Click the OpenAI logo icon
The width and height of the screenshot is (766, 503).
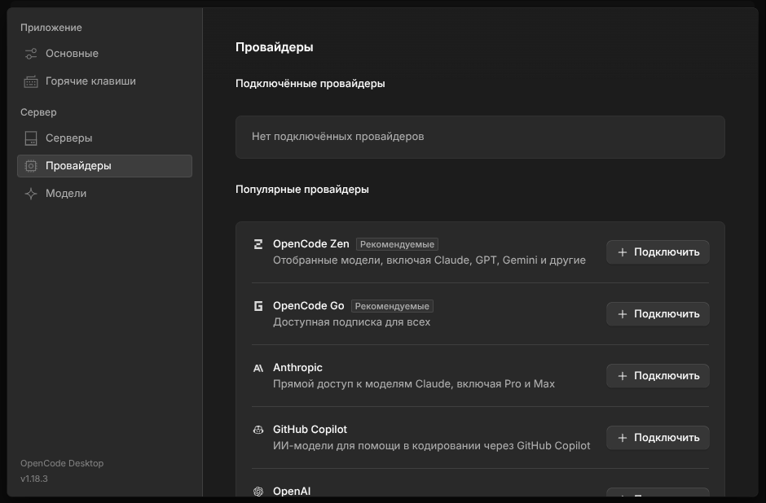pos(258,492)
